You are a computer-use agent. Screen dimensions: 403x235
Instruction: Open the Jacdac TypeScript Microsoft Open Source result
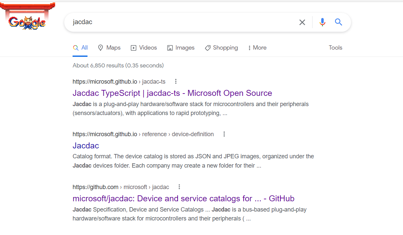coord(172,93)
